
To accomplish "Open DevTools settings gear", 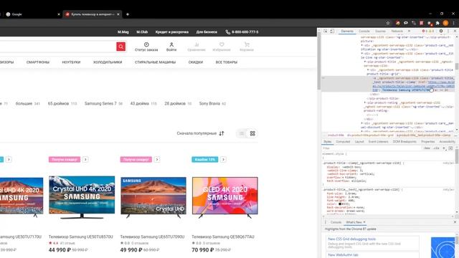I will tap(441, 31).
